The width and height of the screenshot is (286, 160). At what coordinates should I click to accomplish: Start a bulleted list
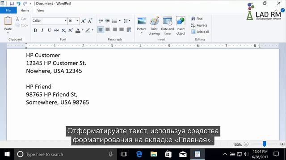(114, 21)
